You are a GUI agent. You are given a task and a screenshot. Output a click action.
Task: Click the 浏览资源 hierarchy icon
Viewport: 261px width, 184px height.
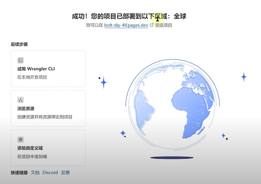pyautogui.click(x=20, y=100)
